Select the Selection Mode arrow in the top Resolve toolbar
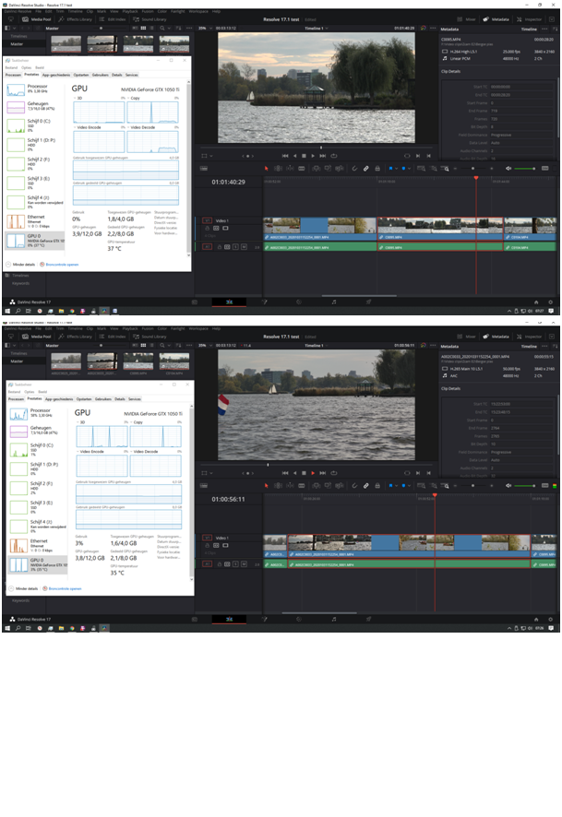 tap(267, 169)
